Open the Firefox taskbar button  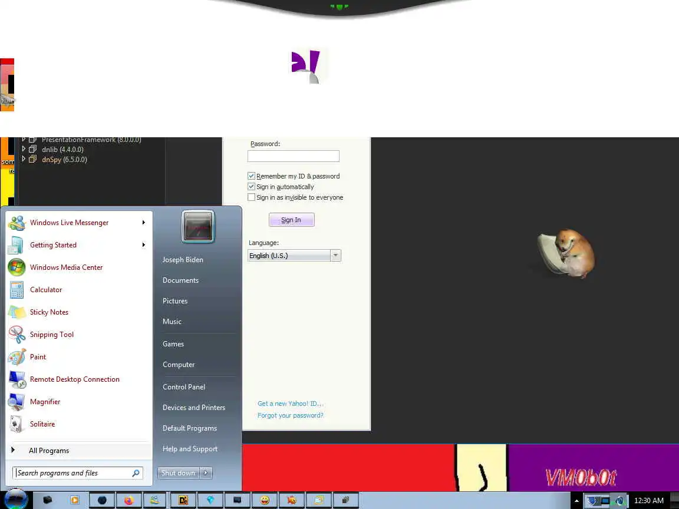point(128,500)
